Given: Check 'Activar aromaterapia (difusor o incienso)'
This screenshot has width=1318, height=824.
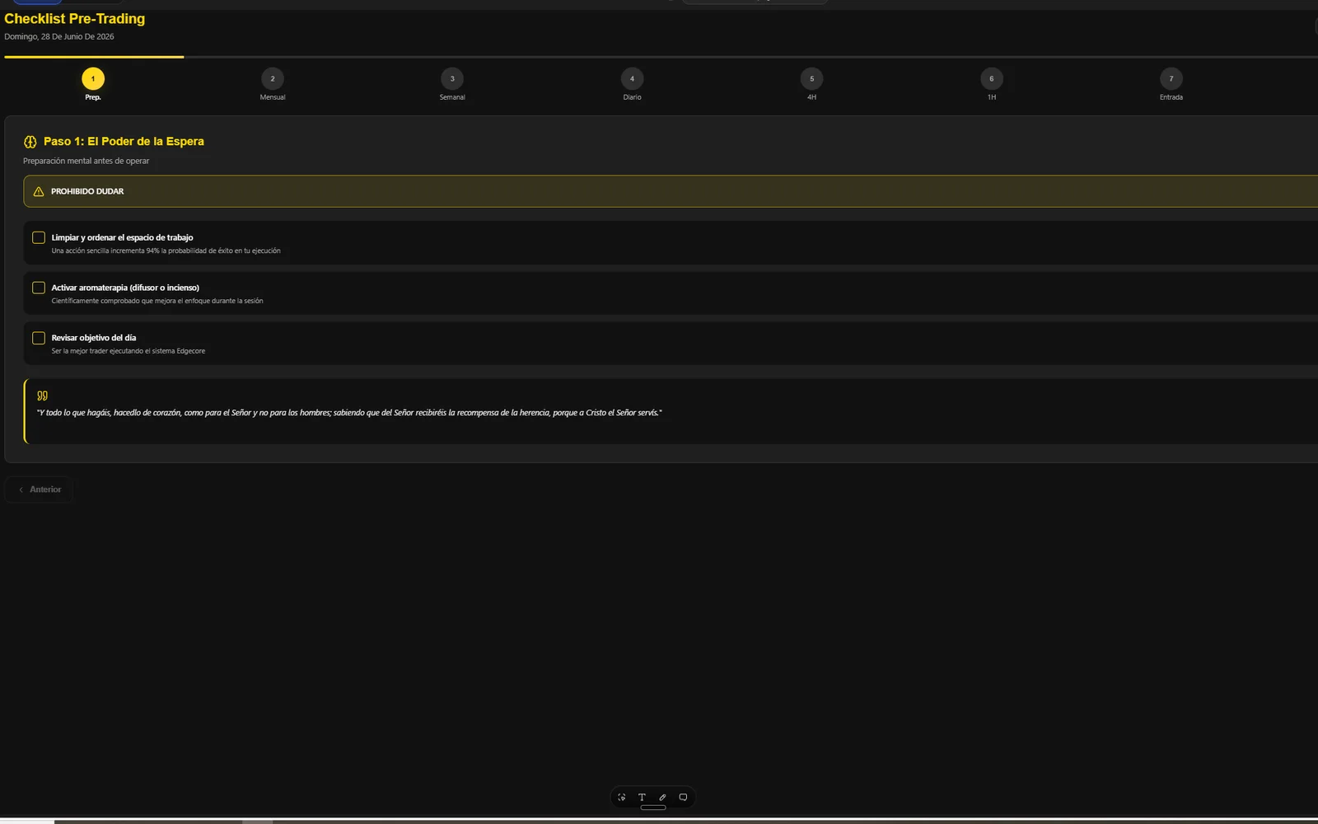Looking at the screenshot, I should point(39,288).
